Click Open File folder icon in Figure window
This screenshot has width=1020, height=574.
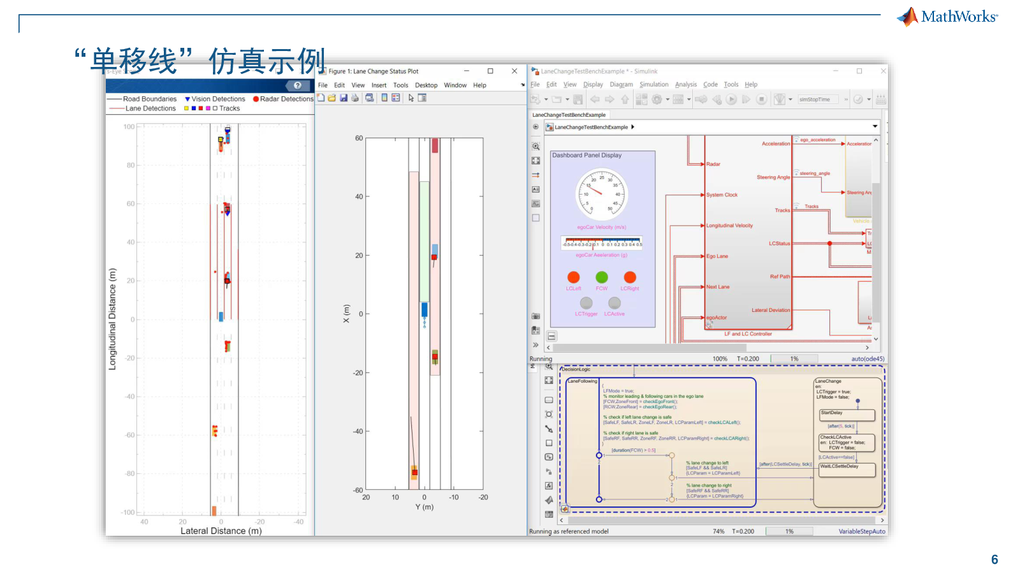[x=331, y=98]
